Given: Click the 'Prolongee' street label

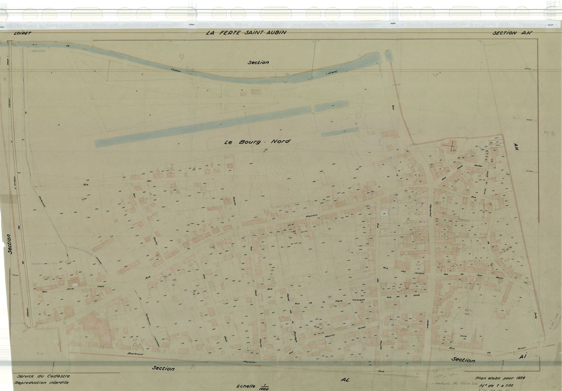Looking at the screenshot, I should click(x=358, y=301).
